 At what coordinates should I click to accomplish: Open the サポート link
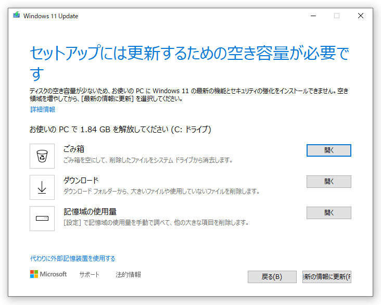[x=90, y=275]
